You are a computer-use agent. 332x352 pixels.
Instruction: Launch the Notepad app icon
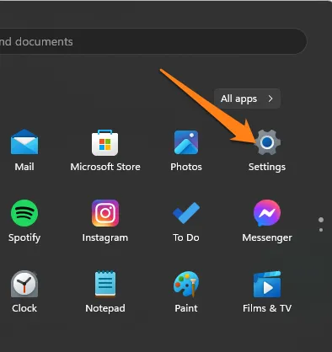[105, 284]
